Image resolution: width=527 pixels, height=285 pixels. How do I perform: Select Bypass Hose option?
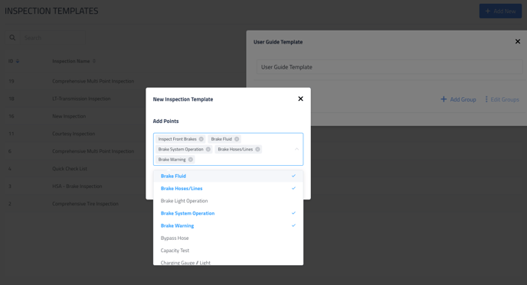[x=228, y=238]
